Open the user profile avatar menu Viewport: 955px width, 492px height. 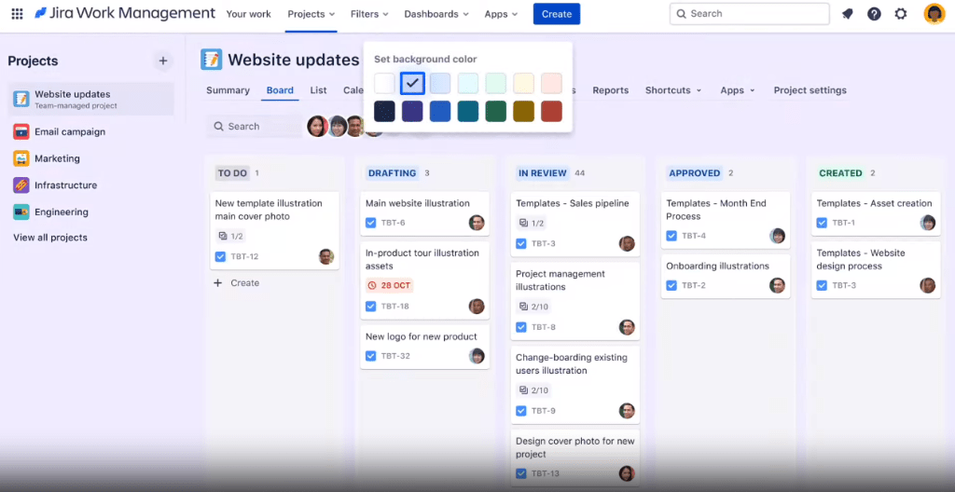click(934, 13)
